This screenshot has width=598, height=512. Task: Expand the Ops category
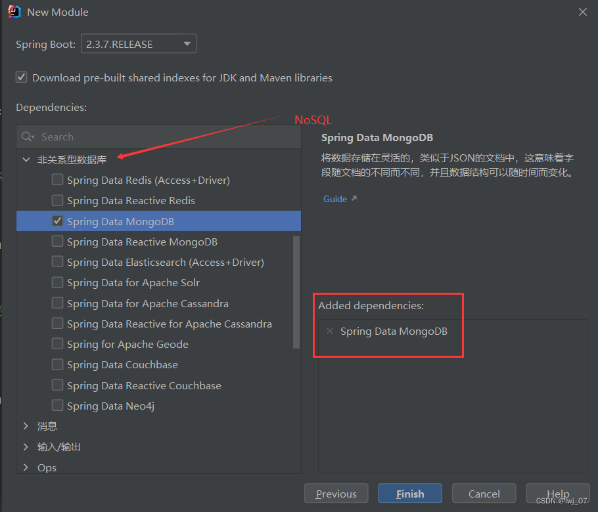point(26,467)
